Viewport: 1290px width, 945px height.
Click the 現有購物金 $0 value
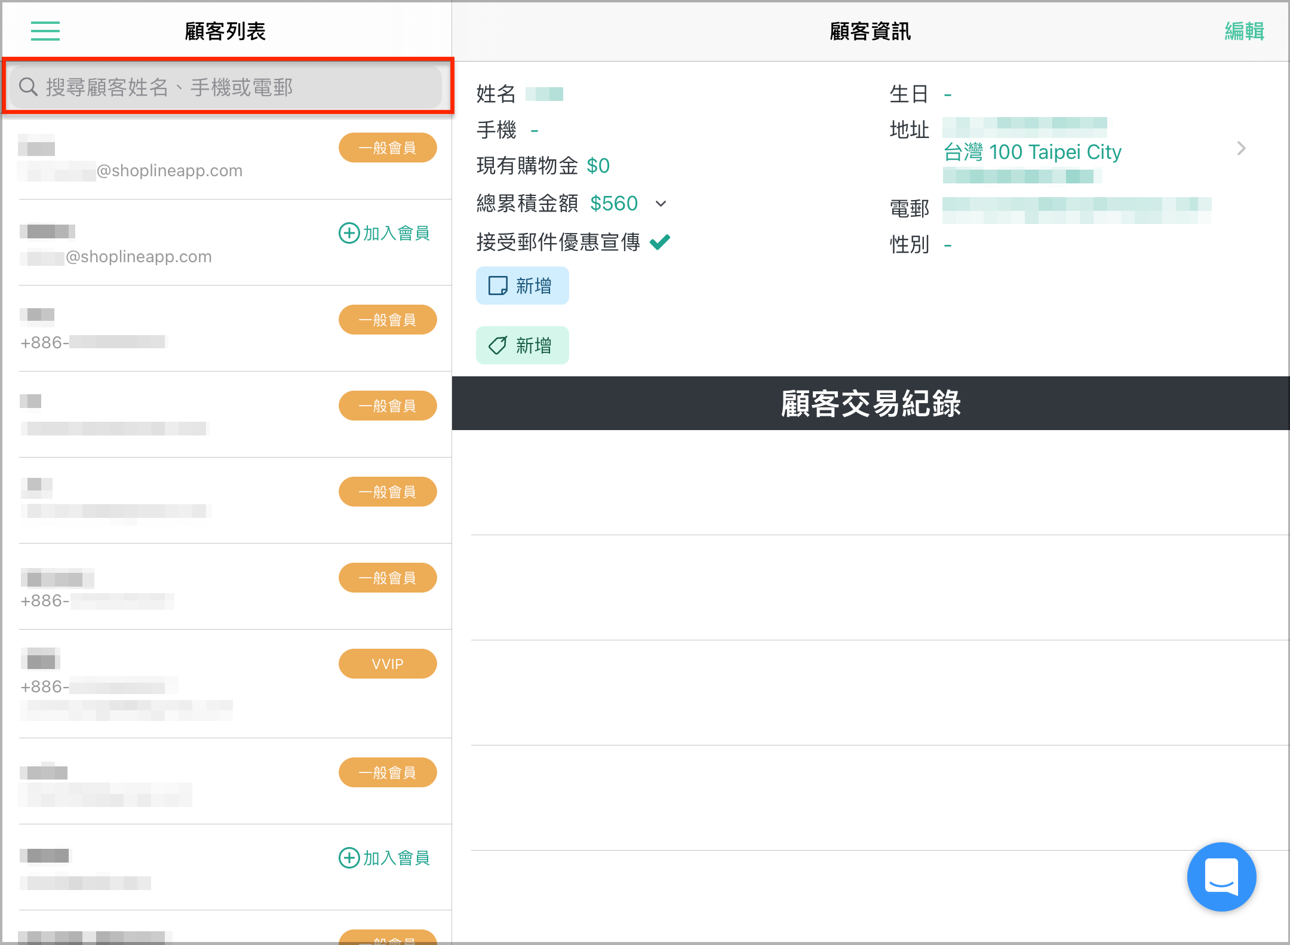coord(598,165)
